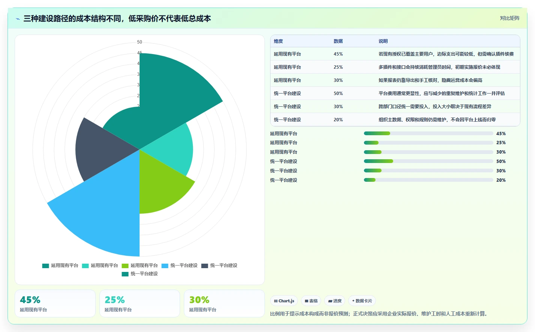This screenshot has height=332, width=535.
Task: Click the 维度 column header
Action: click(278, 41)
